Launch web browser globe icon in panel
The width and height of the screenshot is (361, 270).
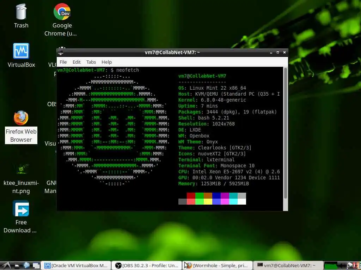pos(26,265)
